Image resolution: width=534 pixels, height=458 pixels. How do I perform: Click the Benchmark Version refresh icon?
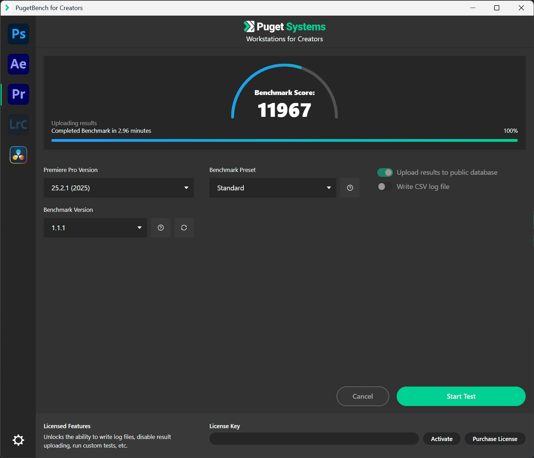coord(184,227)
